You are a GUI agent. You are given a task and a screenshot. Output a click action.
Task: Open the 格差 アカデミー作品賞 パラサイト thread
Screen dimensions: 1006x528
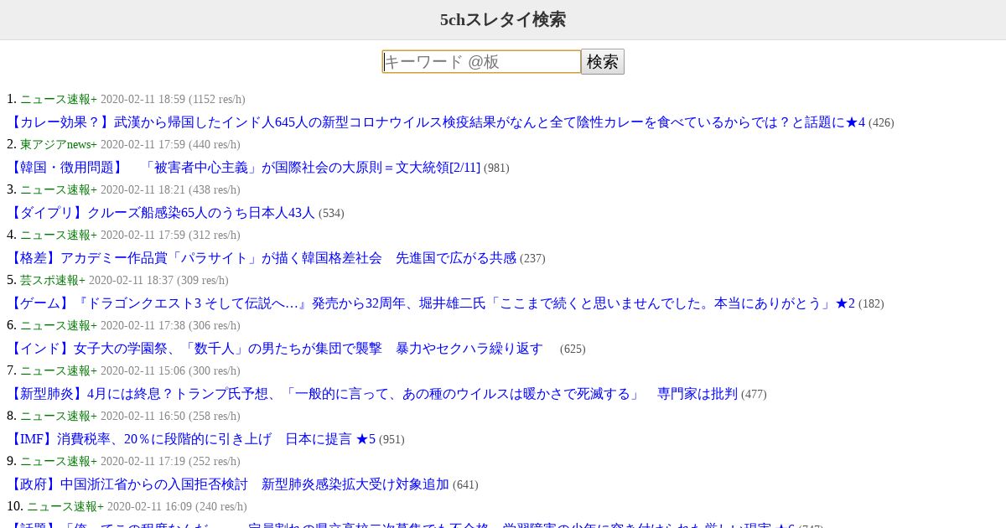coord(262,258)
